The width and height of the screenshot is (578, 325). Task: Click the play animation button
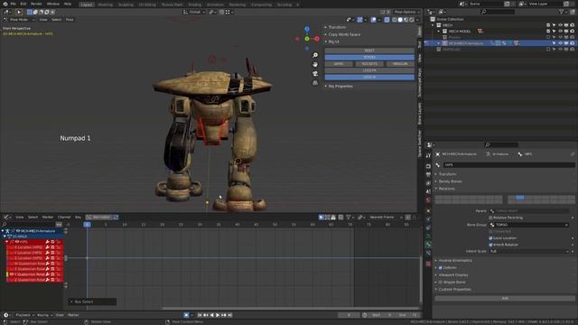(218, 315)
